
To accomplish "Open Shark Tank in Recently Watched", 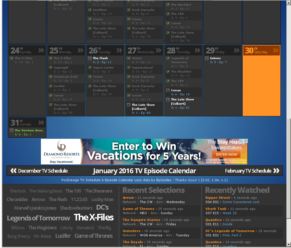I will [x=216, y=209].
